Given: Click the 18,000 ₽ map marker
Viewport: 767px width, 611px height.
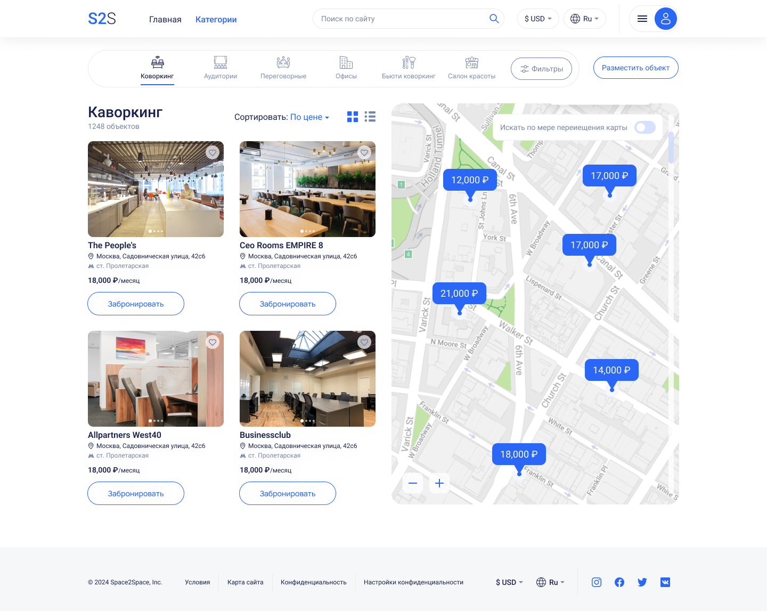Looking at the screenshot, I should coord(519,454).
